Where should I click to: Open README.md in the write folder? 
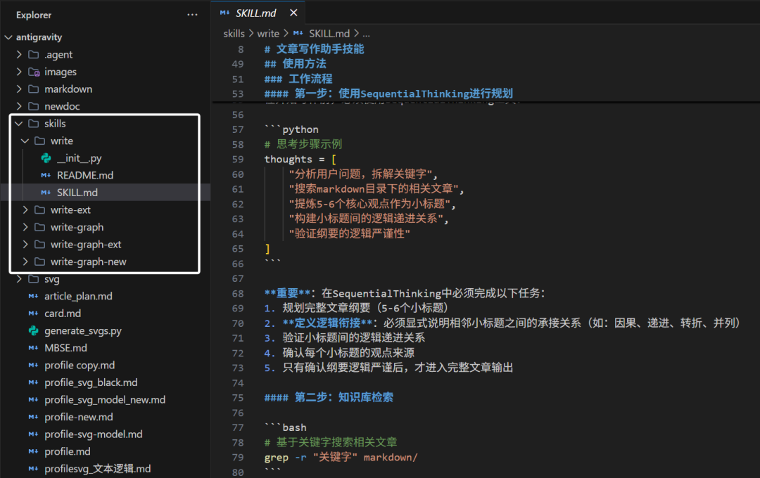[x=85, y=175]
